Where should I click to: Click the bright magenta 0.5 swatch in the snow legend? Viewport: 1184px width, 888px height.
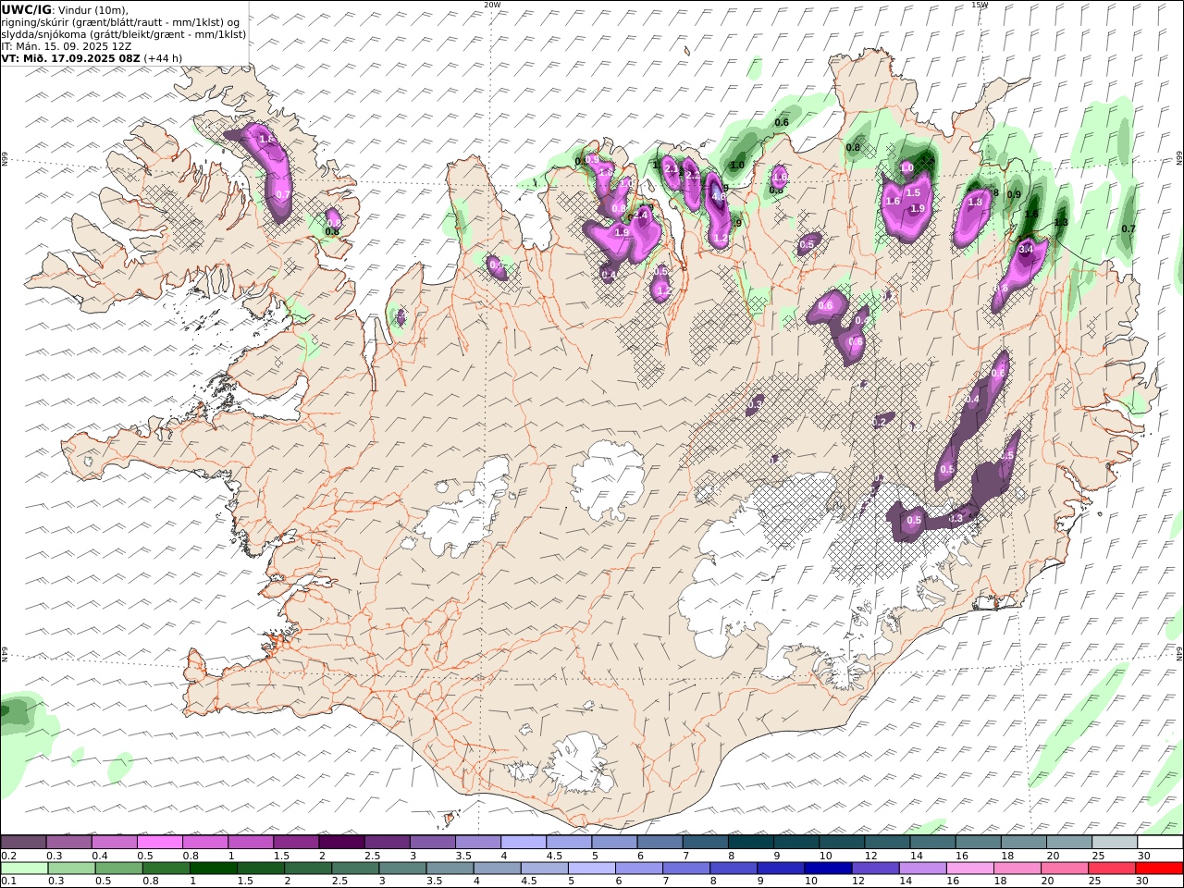(160, 843)
